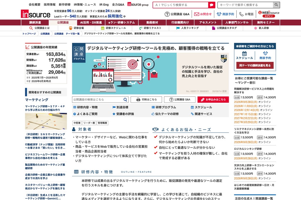Click 同テーマの講師派遣を見る button

[255, 65]
